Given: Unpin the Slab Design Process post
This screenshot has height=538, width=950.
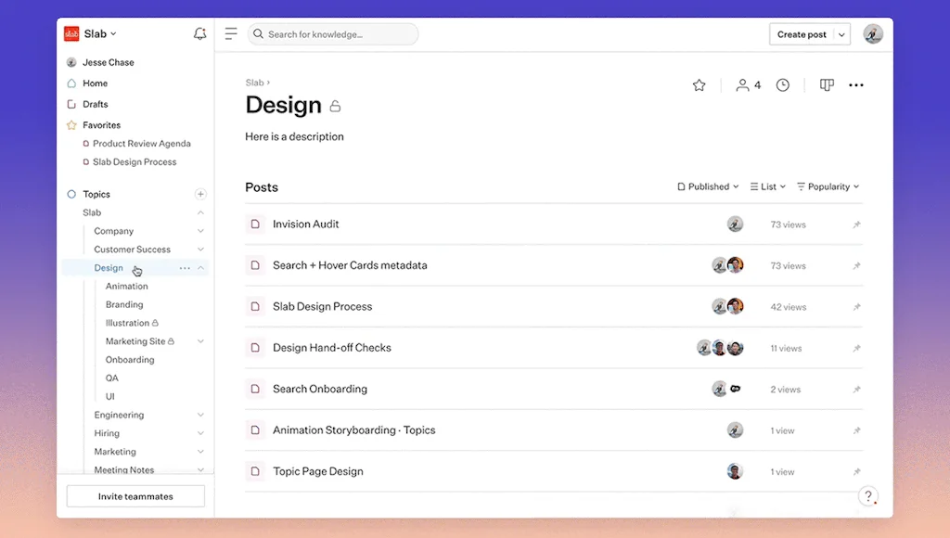Looking at the screenshot, I should [856, 306].
